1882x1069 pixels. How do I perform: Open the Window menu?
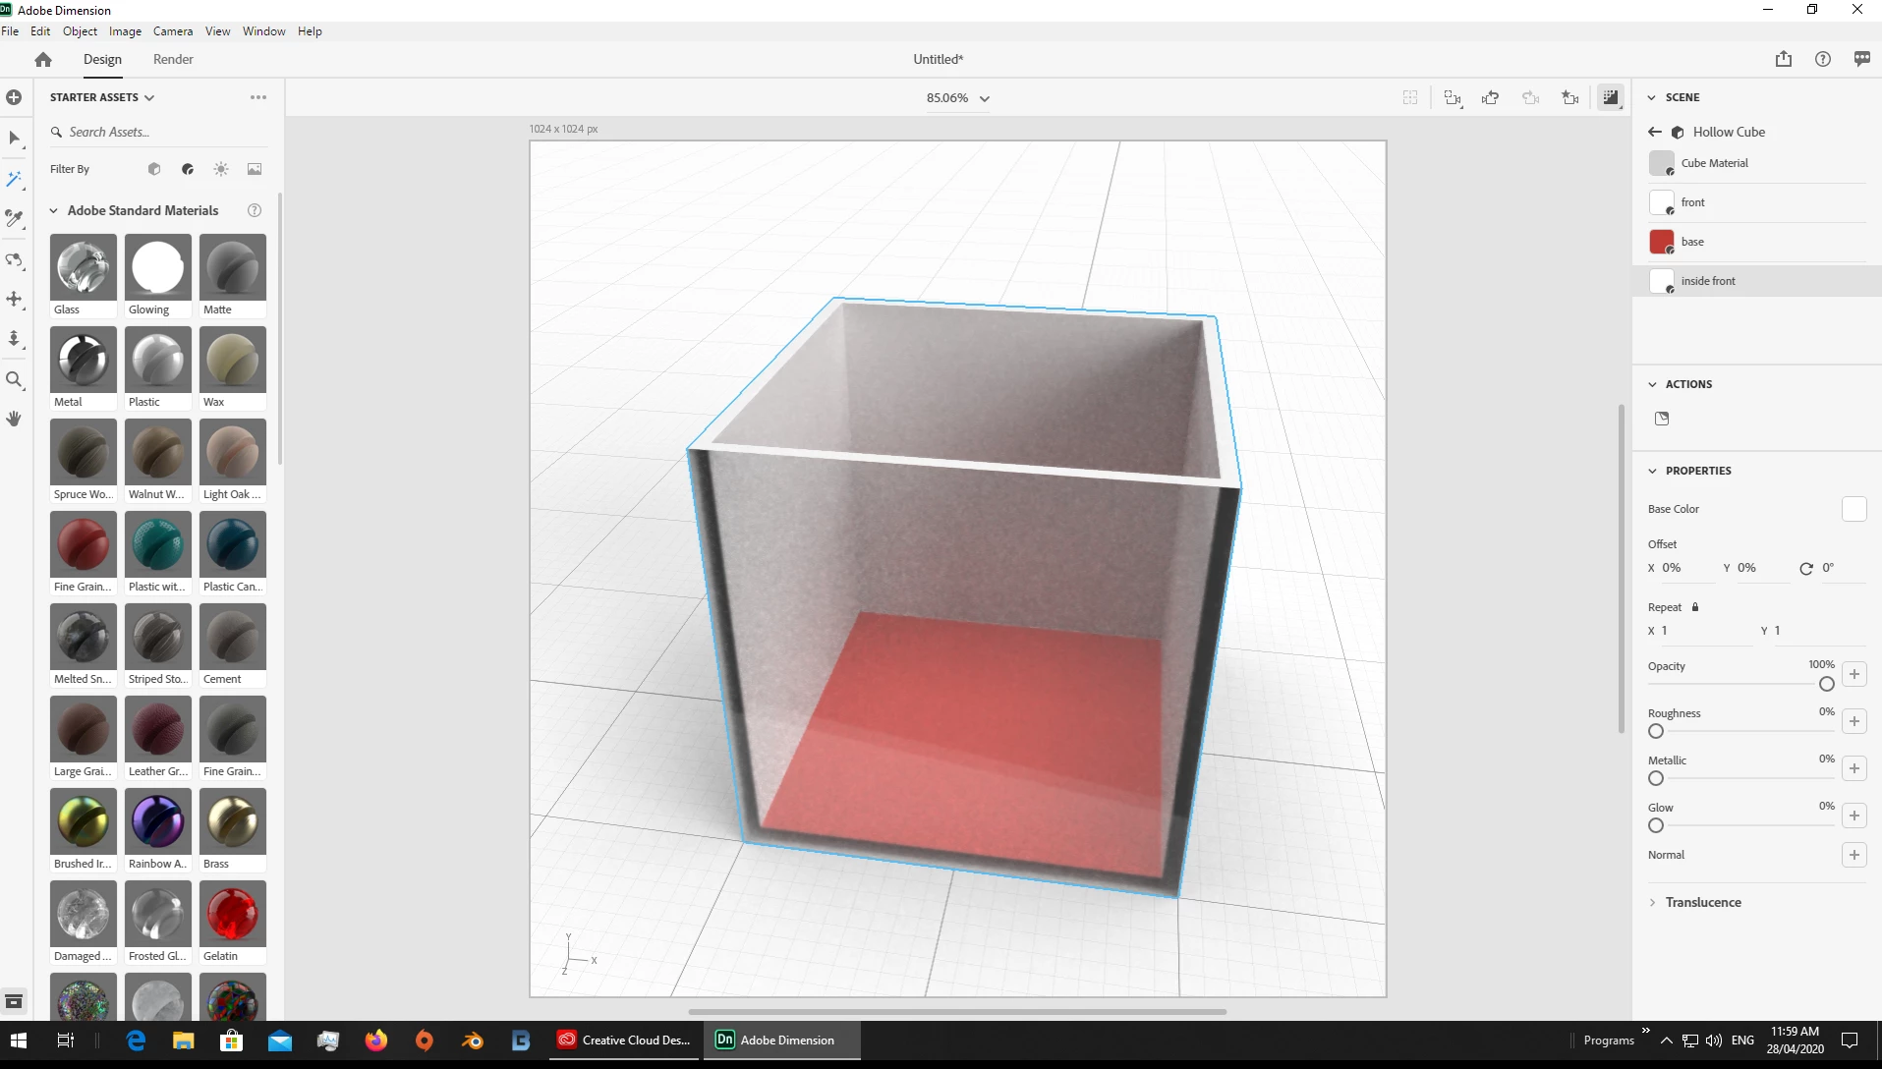264,31
